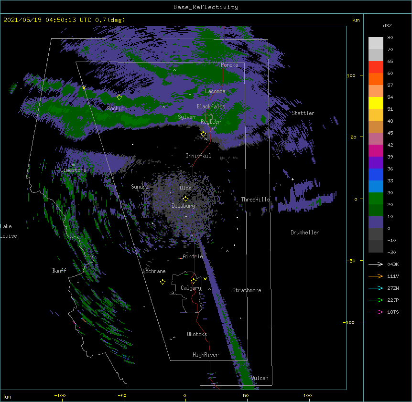Select the yellow diamond marker inside Calgary outline
This screenshot has height=402, width=412.
click(x=194, y=281)
